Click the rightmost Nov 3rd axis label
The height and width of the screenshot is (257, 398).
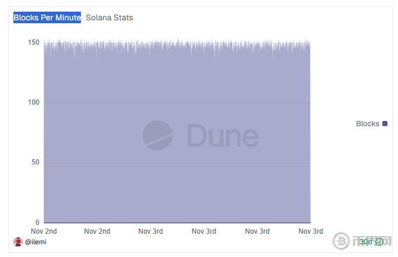coord(311,231)
